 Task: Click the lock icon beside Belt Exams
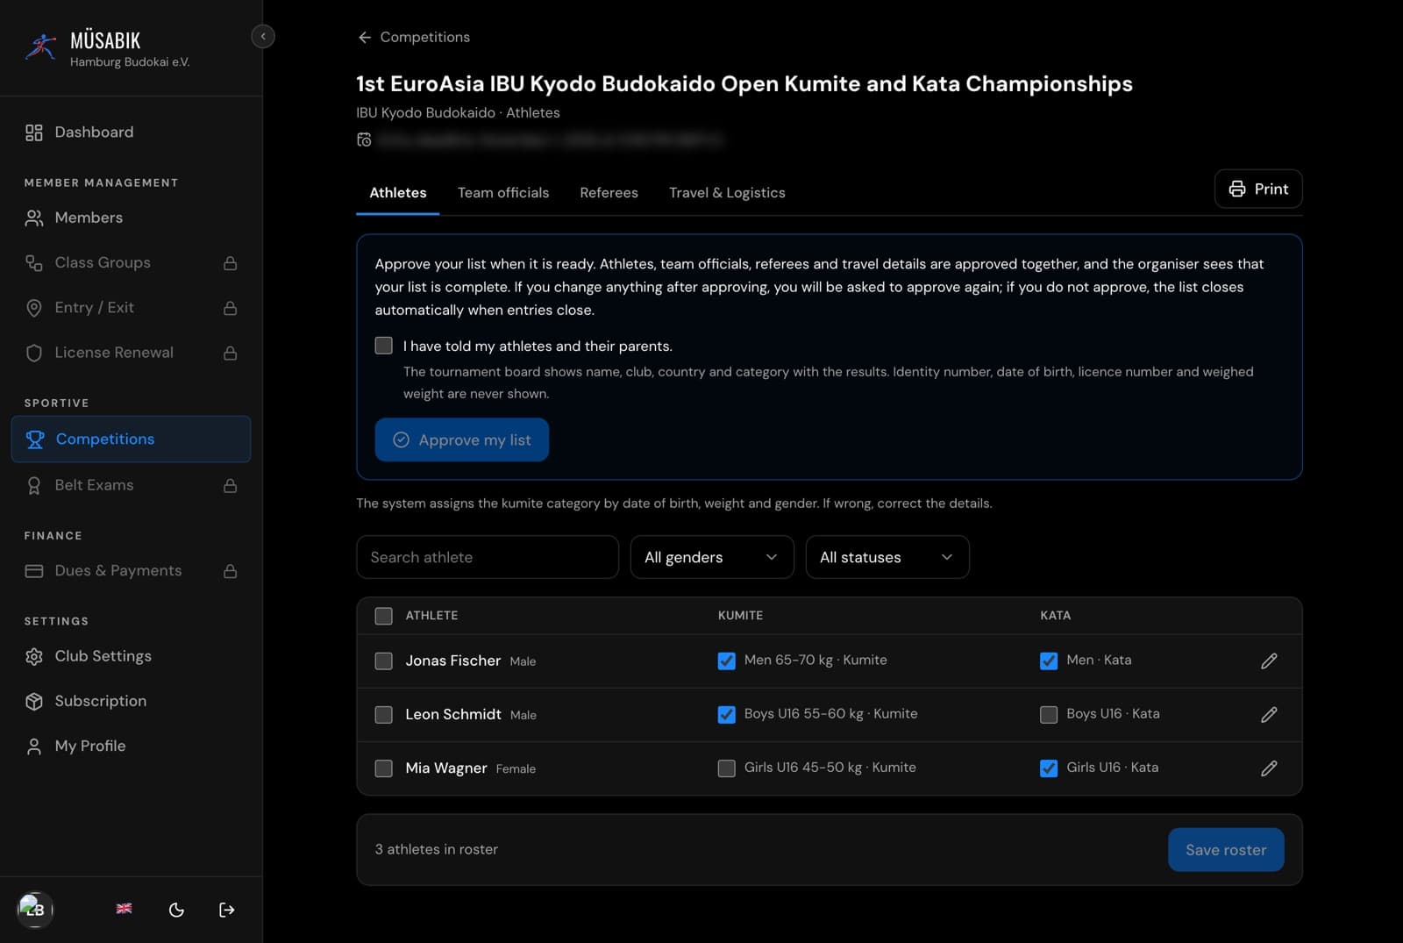click(x=231, y=485)
